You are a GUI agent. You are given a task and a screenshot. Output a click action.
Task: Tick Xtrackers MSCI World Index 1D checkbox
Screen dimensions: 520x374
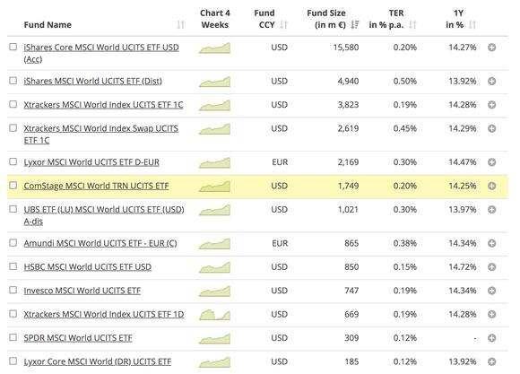pos(13,314)
